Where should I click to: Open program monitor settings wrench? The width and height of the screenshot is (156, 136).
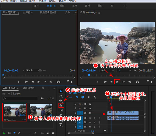click(x=135, y=70)
